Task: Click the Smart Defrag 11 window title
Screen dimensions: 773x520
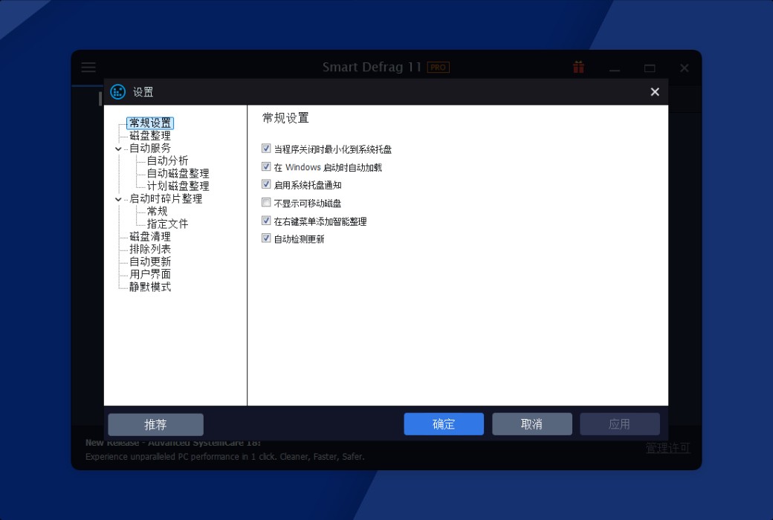Action: [x=372, y=67]
